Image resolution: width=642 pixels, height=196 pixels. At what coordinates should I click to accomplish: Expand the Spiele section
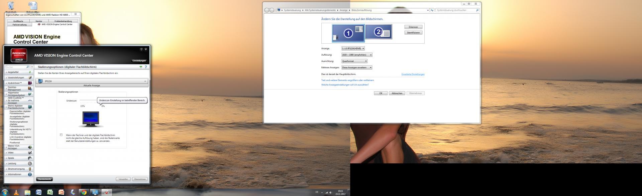pos(19,158)
